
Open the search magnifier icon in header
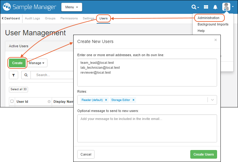pyautogui.click(x=194, y=7)
